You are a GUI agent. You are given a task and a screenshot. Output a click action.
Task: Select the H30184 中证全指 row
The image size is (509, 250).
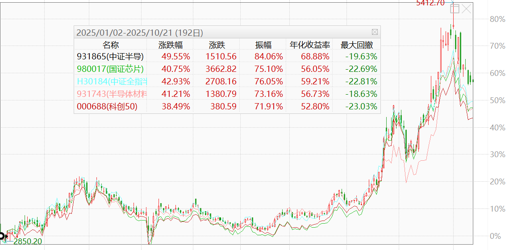click(112, 82)
